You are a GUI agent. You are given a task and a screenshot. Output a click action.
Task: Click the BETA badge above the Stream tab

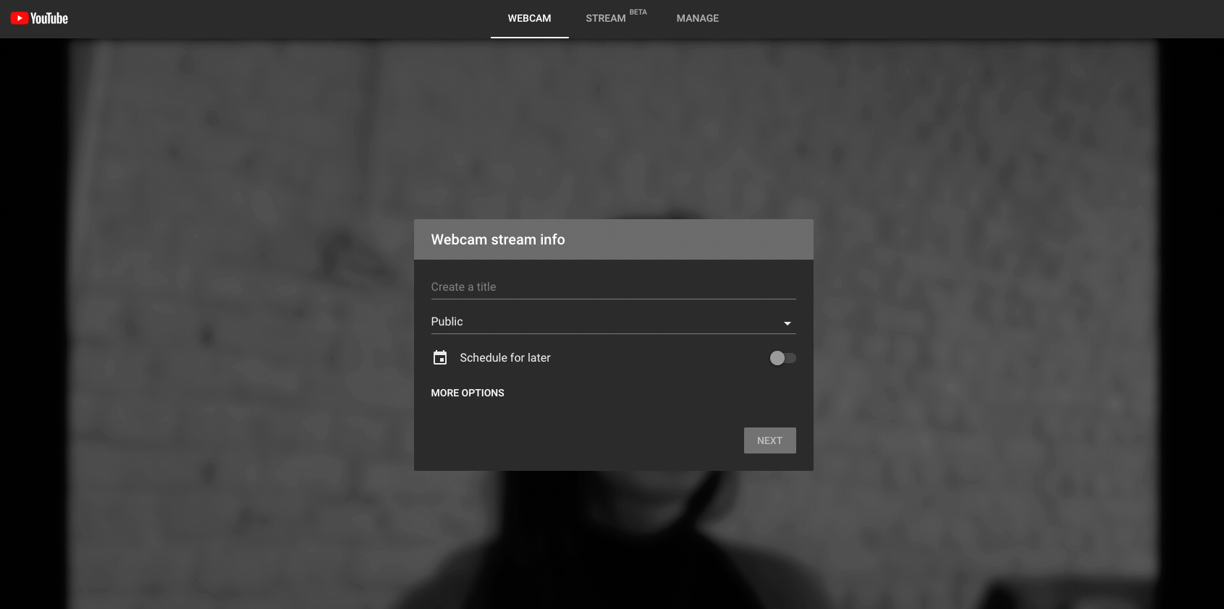pos(638,12)
